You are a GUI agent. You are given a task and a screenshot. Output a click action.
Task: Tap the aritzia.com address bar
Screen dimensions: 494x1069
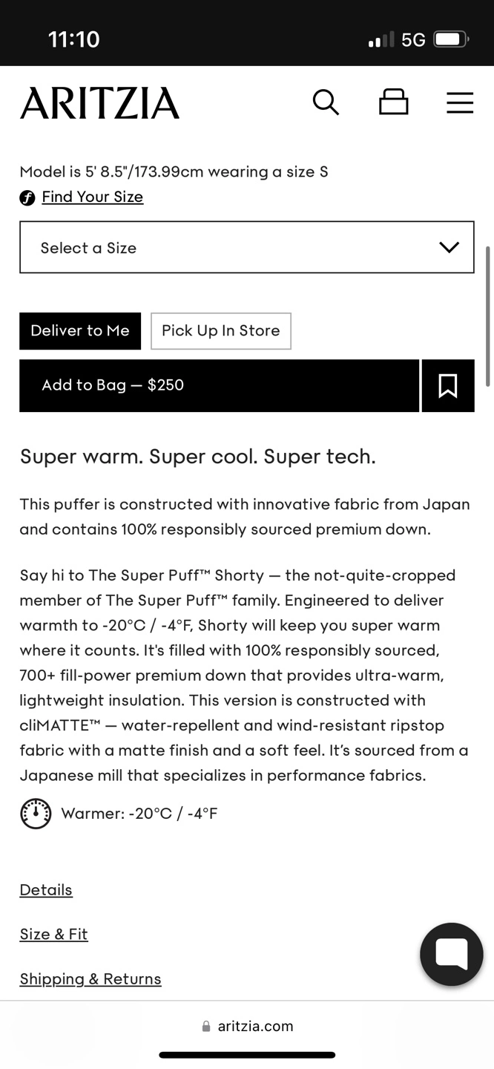pos(256,1026)
